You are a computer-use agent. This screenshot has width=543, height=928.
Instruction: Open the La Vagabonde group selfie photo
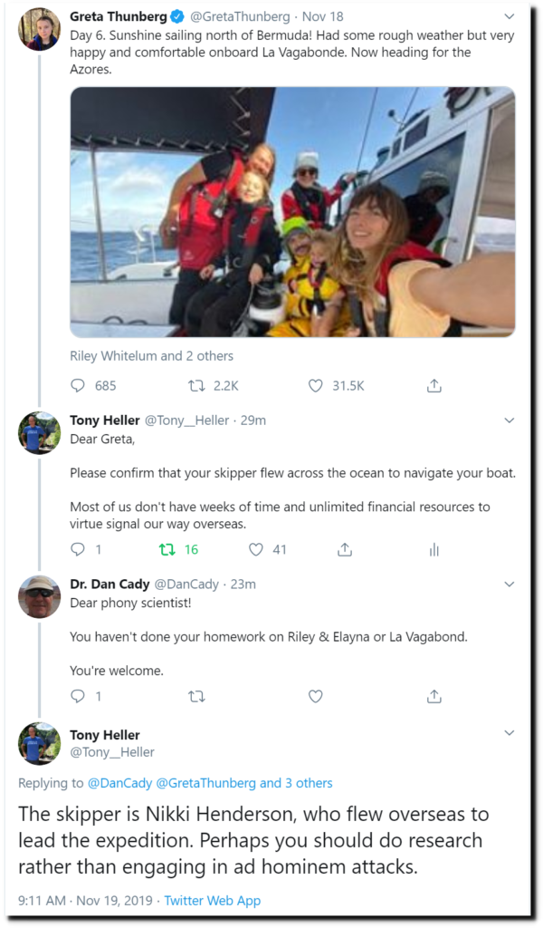(292, 212)
